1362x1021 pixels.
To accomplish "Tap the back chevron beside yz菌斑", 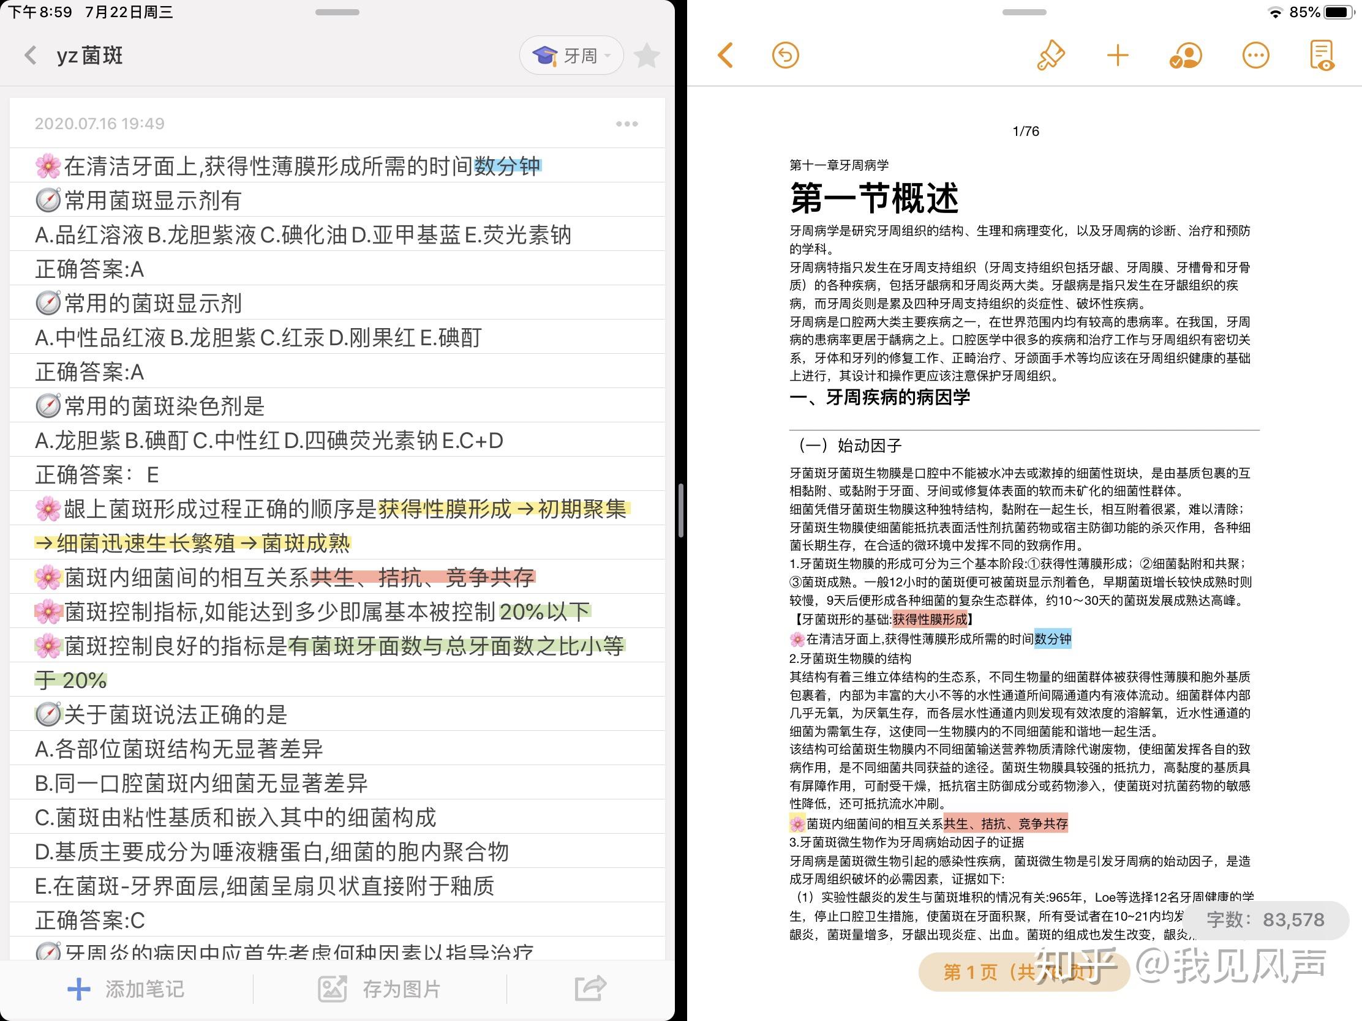I will 30,55.
